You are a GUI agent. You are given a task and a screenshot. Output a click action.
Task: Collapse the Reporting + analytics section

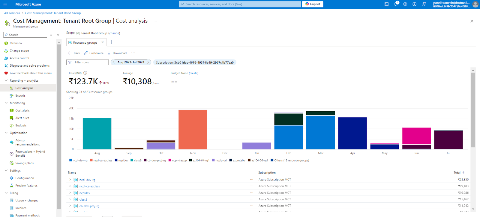tap(6, 81)
